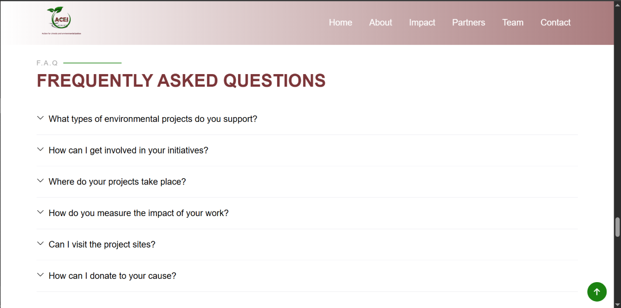Open "Can I visit the project sites?" question

[x=102, y=244]
